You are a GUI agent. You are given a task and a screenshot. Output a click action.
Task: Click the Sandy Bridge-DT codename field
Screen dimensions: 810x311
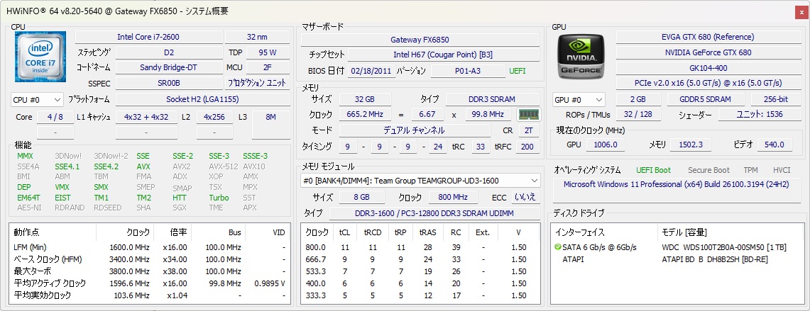click(168, 67)
